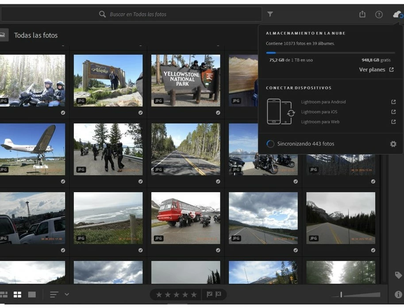Screen dimensions: 404x308
Task: Select the forest road photo
Action: [x=186, y=149]
